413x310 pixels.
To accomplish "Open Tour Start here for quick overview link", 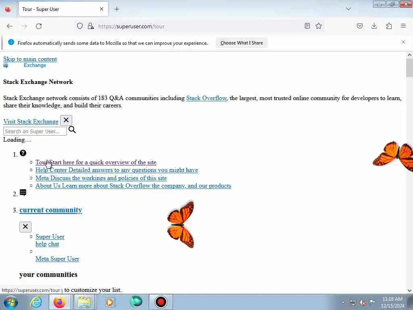I will tap(96, 162).
